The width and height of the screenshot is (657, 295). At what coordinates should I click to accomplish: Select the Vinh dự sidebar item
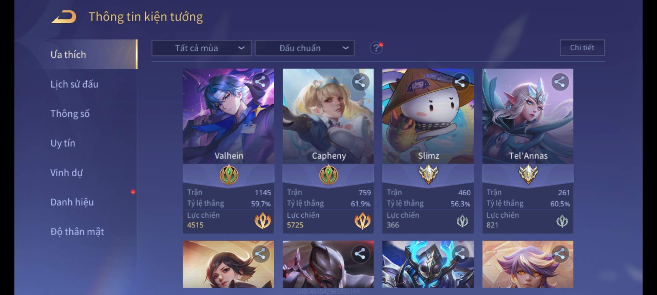[x=66, y=173]
